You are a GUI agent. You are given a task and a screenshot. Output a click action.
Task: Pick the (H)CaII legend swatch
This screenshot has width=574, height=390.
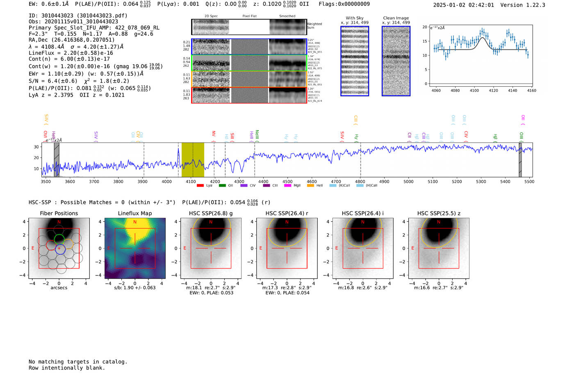click(360, 185)
